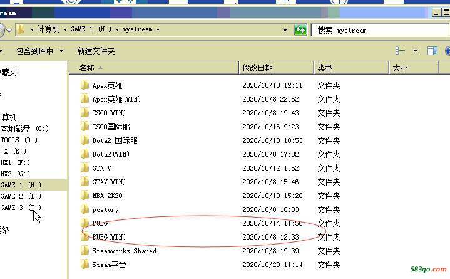Select the Steam平台 folder icon
Screen dimensions: 450x279
click(84, 265)
